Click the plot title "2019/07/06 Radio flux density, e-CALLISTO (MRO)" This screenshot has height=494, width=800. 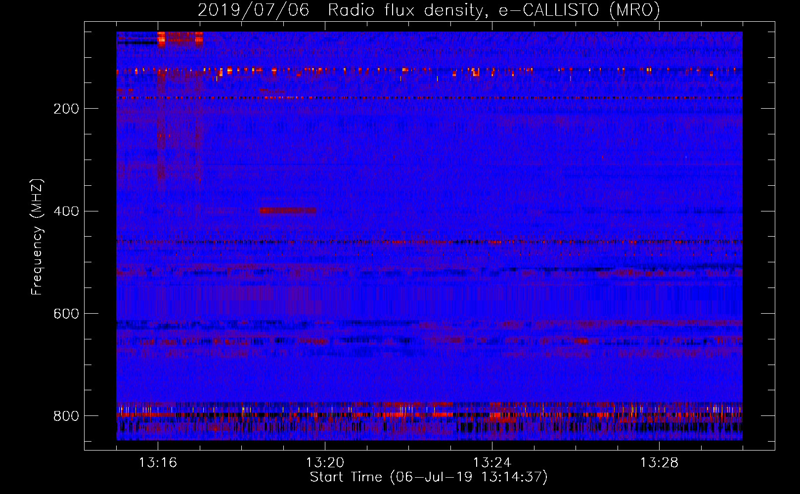coord(429,10)
